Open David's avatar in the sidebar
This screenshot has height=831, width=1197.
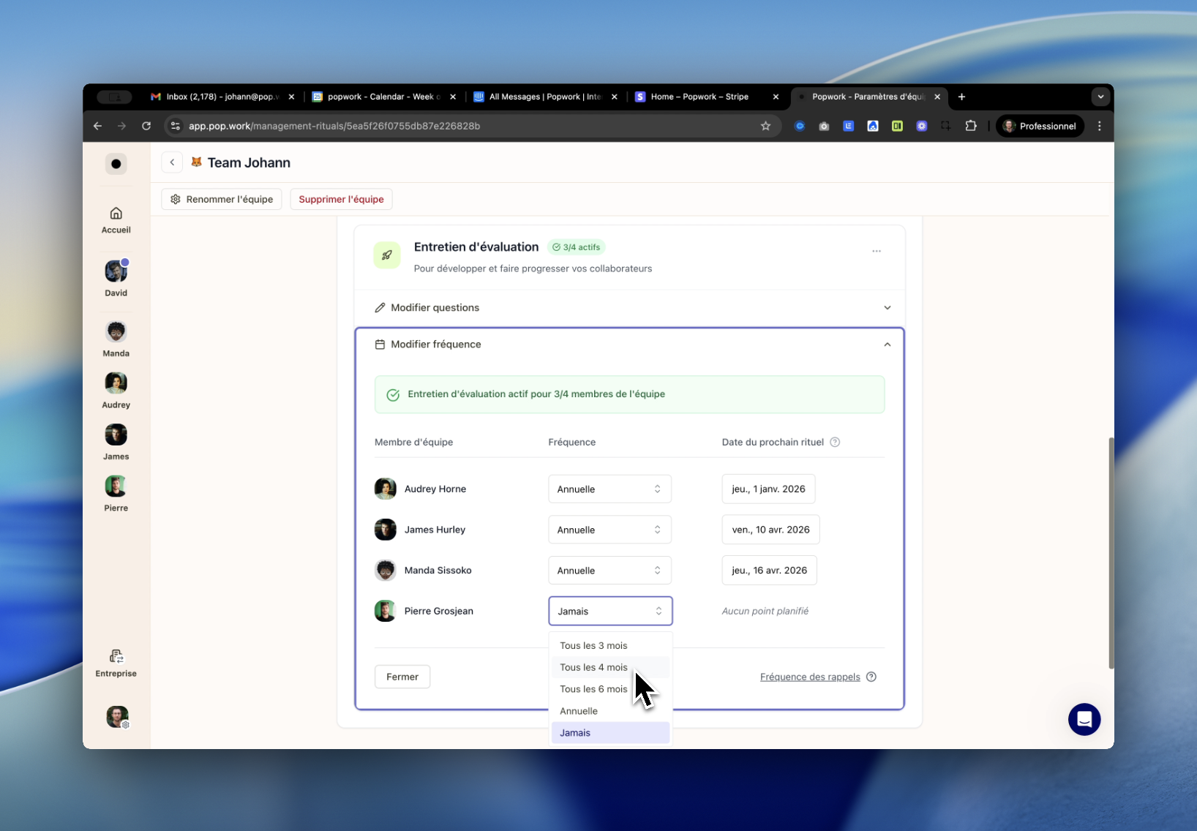coord(116,271)
